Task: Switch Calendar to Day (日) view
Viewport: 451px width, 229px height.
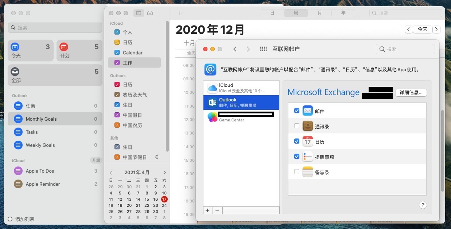Action: coord(272,13)
